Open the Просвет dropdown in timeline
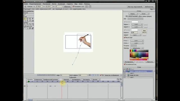The image size is (180, 101). (96, 79)
